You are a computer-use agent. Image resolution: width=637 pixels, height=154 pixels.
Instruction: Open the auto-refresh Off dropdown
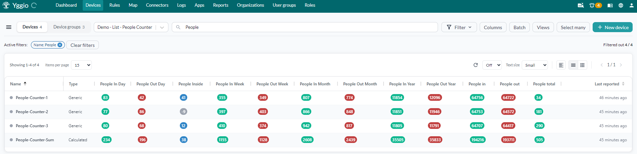tap(492, 65)
